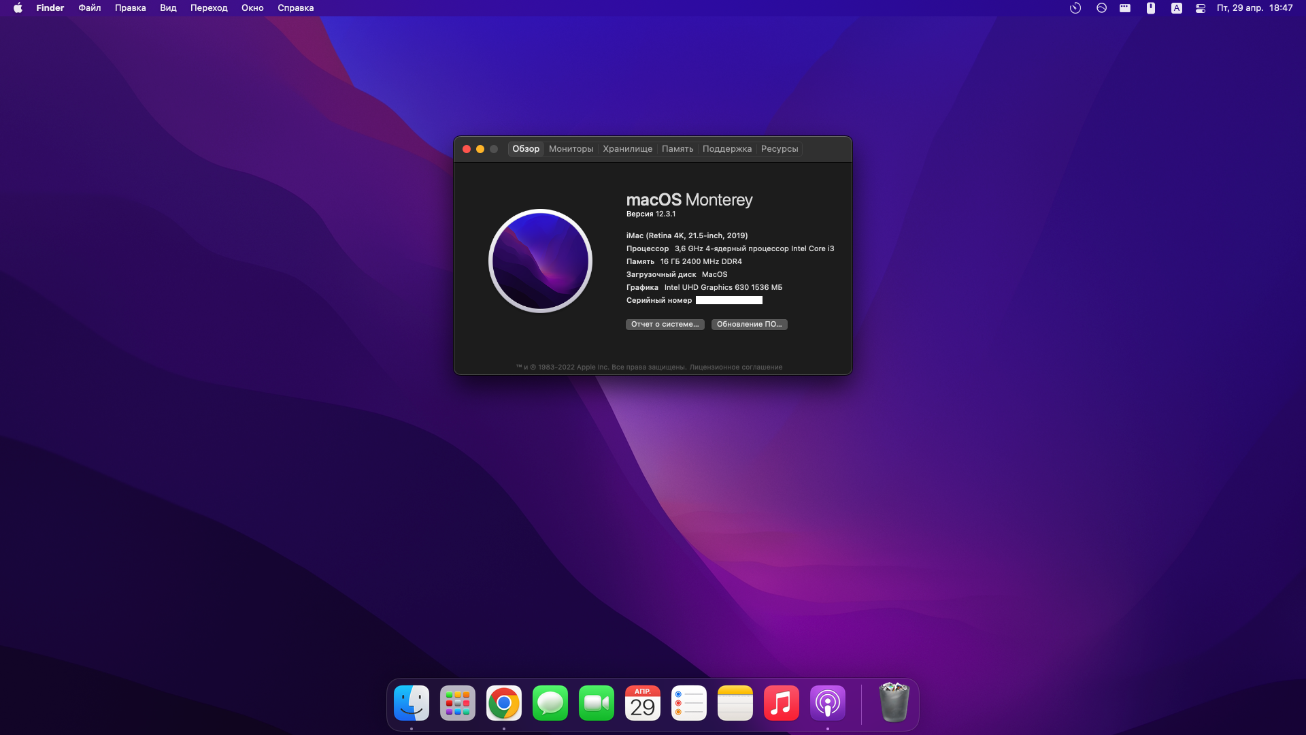This screenshot has width=1306, height=735.
Task: Switch to the Хранилище tab
Action: (x=628, y=149)
